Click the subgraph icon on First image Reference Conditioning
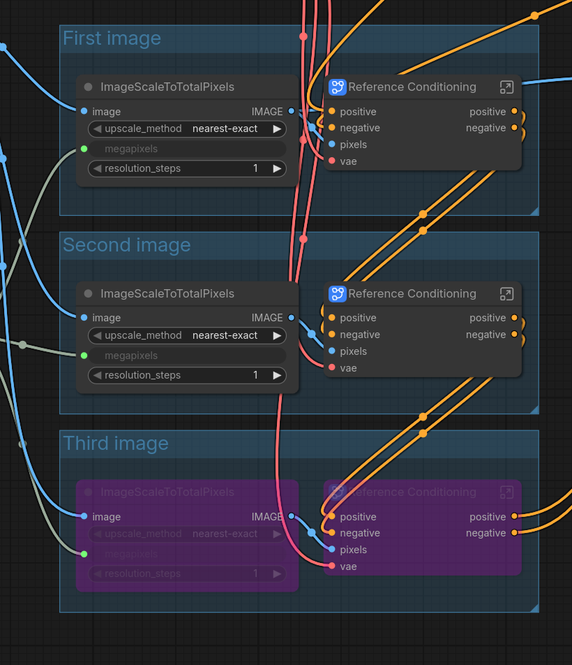The height and width of the screenshot is (665, 572). coord(338,87)
